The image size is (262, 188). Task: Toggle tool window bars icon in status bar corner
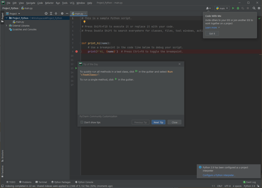[2, 186]
